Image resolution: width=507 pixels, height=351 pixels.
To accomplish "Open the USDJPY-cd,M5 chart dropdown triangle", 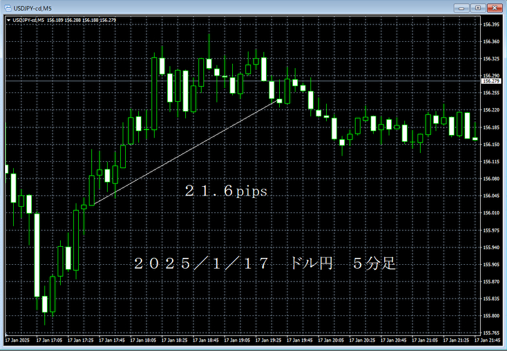I will (x=9, y=21).
